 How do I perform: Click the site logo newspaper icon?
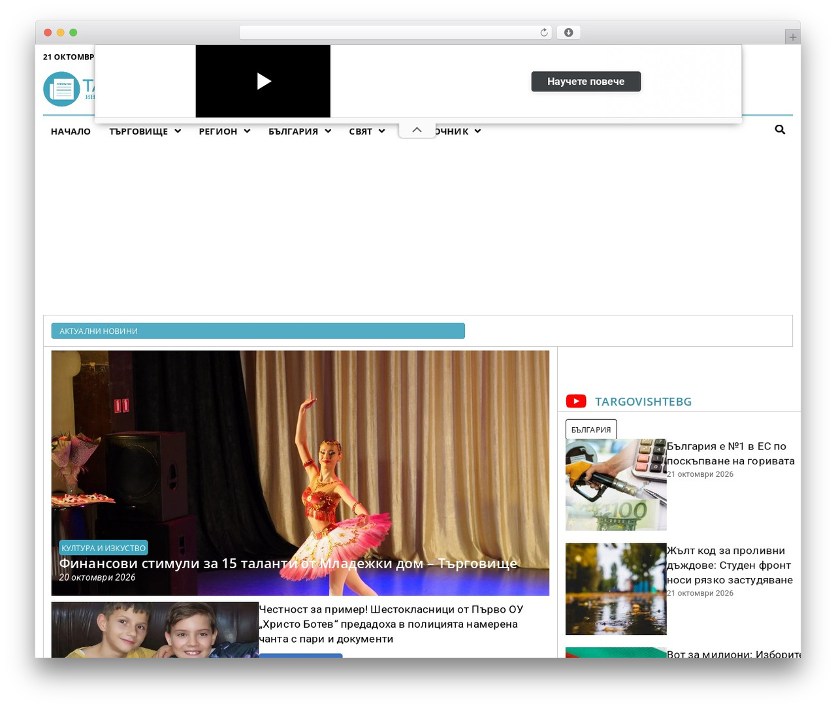pyautogui.click(x=61, y=89)
